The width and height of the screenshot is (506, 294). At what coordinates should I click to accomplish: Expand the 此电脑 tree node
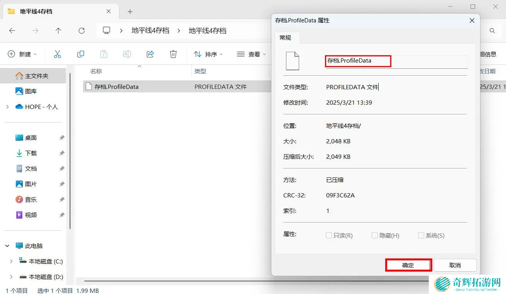[7, 246]
